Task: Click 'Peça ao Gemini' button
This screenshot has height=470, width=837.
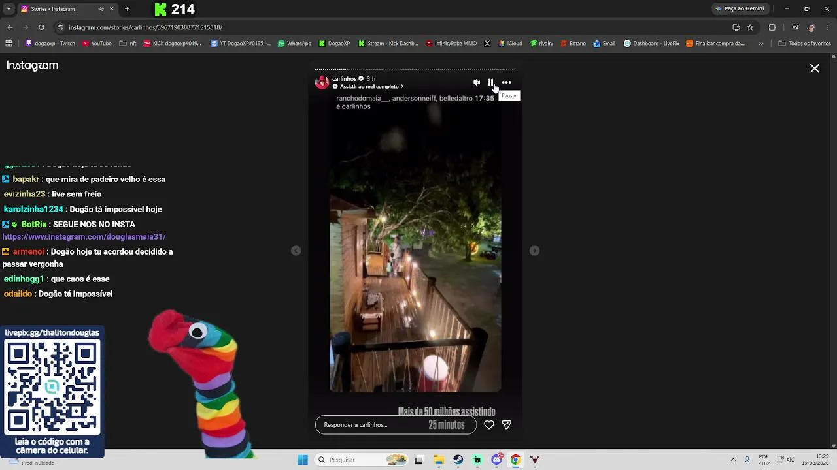Action: click(740, 8)
